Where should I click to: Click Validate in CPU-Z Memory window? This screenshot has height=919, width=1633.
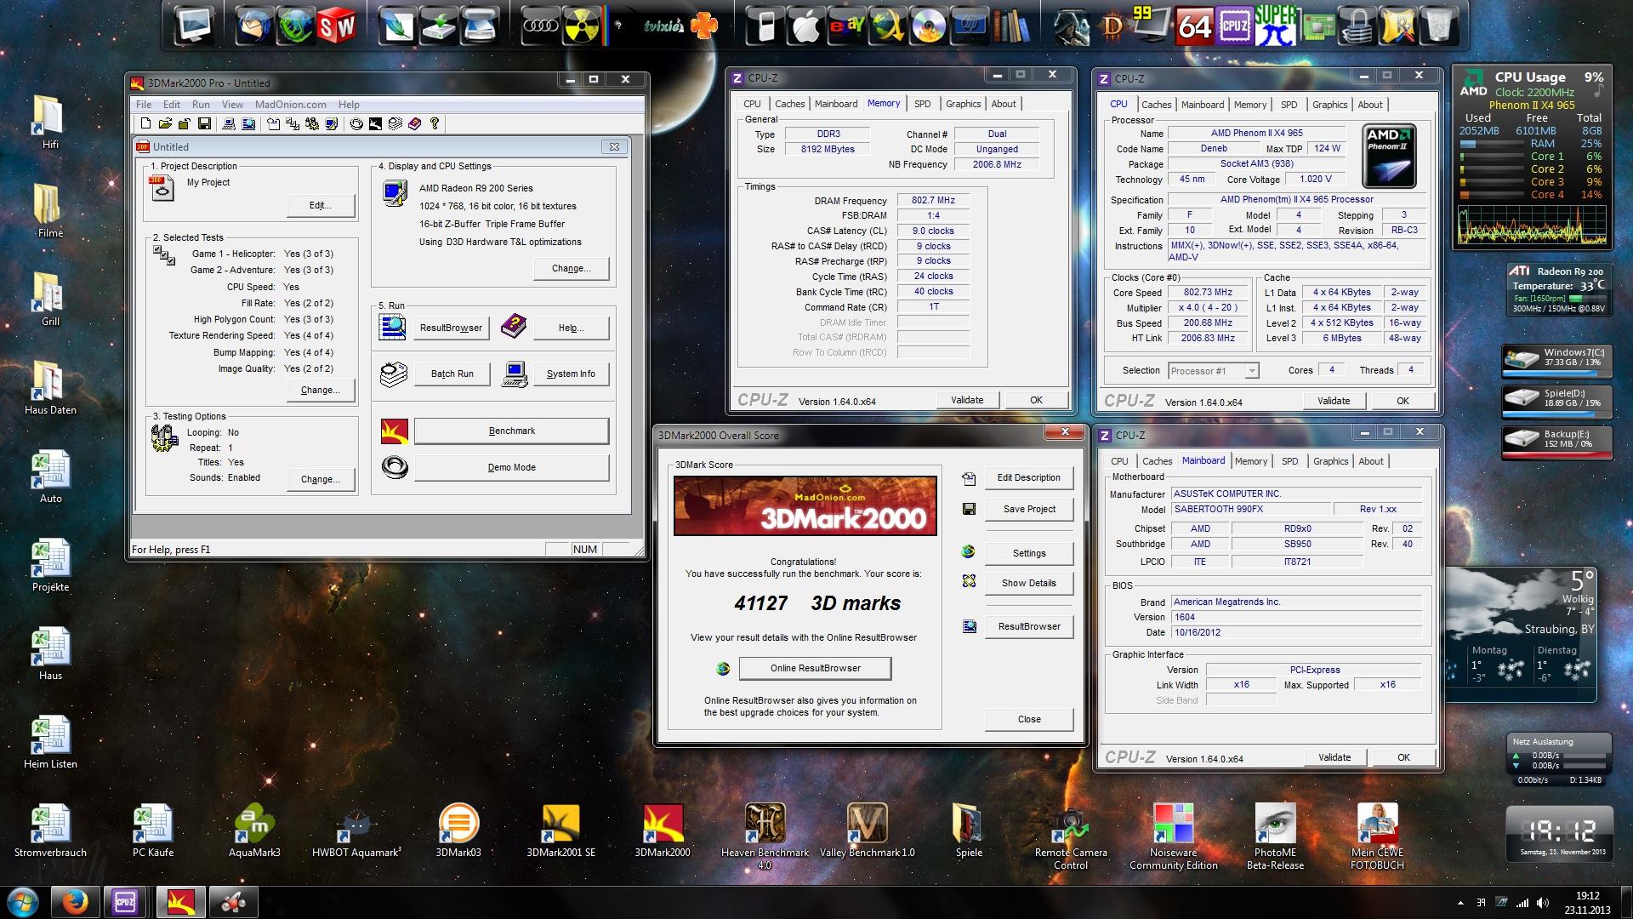pos(967,400)
